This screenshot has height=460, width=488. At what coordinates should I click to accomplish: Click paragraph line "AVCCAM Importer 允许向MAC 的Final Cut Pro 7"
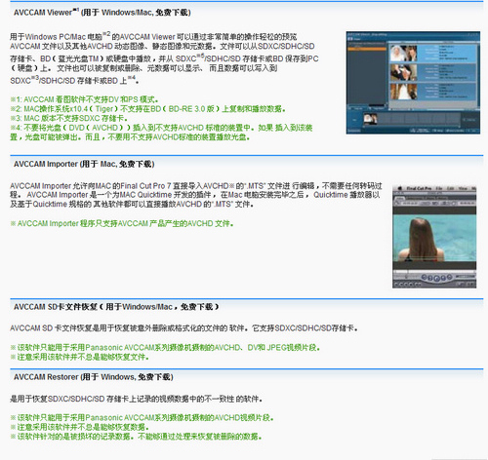[196, 186]
